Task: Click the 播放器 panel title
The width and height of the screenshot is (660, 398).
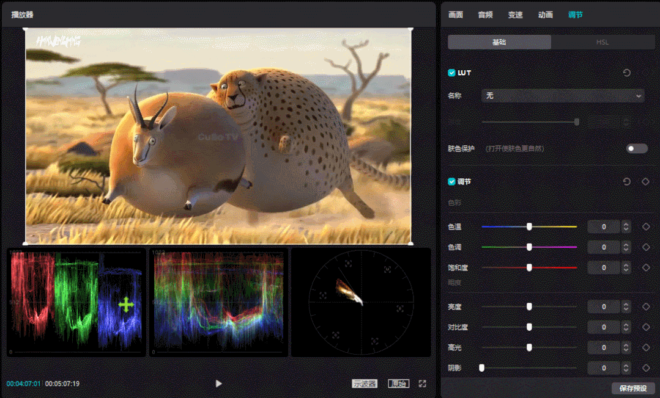Action: click(x=22, y=15)
